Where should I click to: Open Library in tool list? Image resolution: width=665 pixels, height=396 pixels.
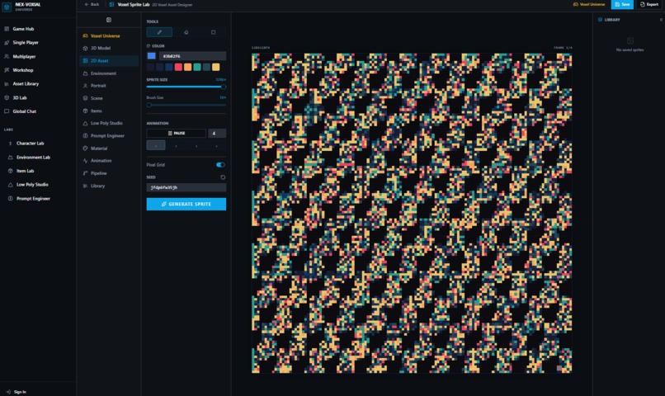(109, 186)
